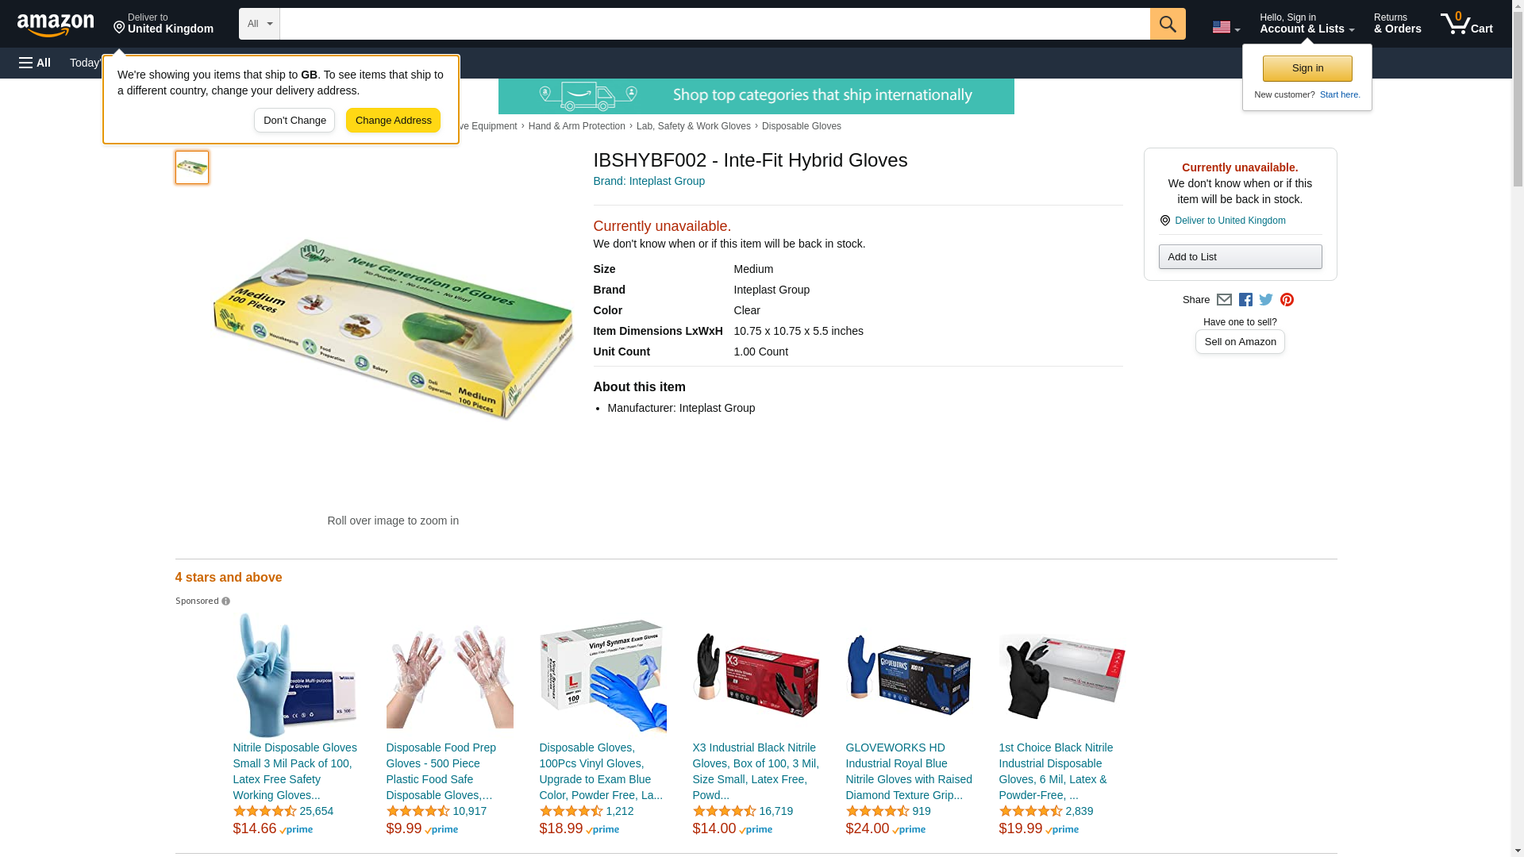The image size is (1524, 857).
Task: Share product on Facebook icon
Action: point(1245,300)
